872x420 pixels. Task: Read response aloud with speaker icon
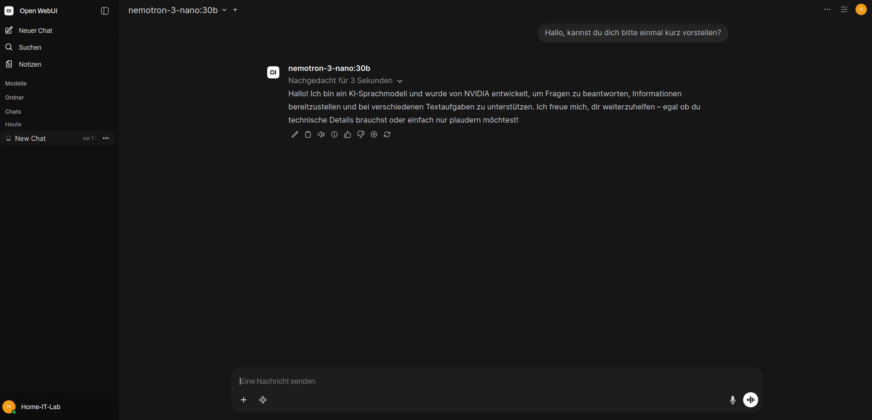click(x=321, y=134)
